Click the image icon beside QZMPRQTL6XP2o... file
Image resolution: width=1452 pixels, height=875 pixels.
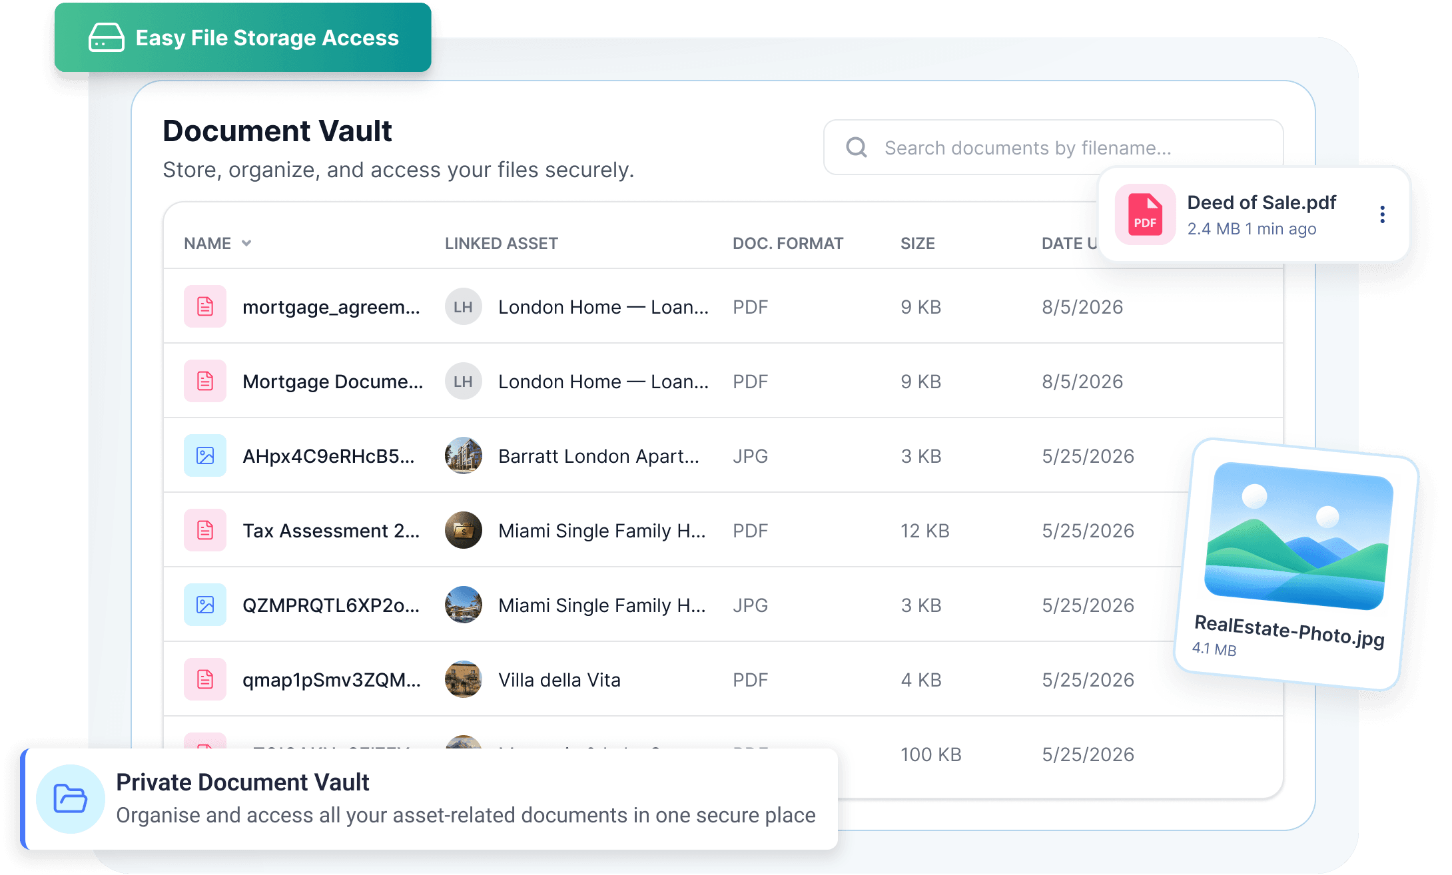tap(205, 605)
